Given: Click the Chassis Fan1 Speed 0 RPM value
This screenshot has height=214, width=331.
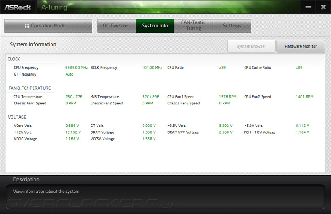Looking at the screenshot, I should pos(71,103).
